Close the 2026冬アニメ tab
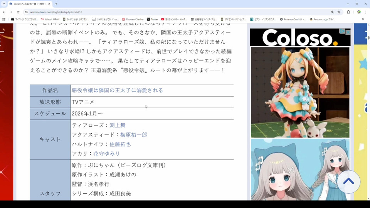This screenshot has width=370, height=208. (x=49, y=4)
